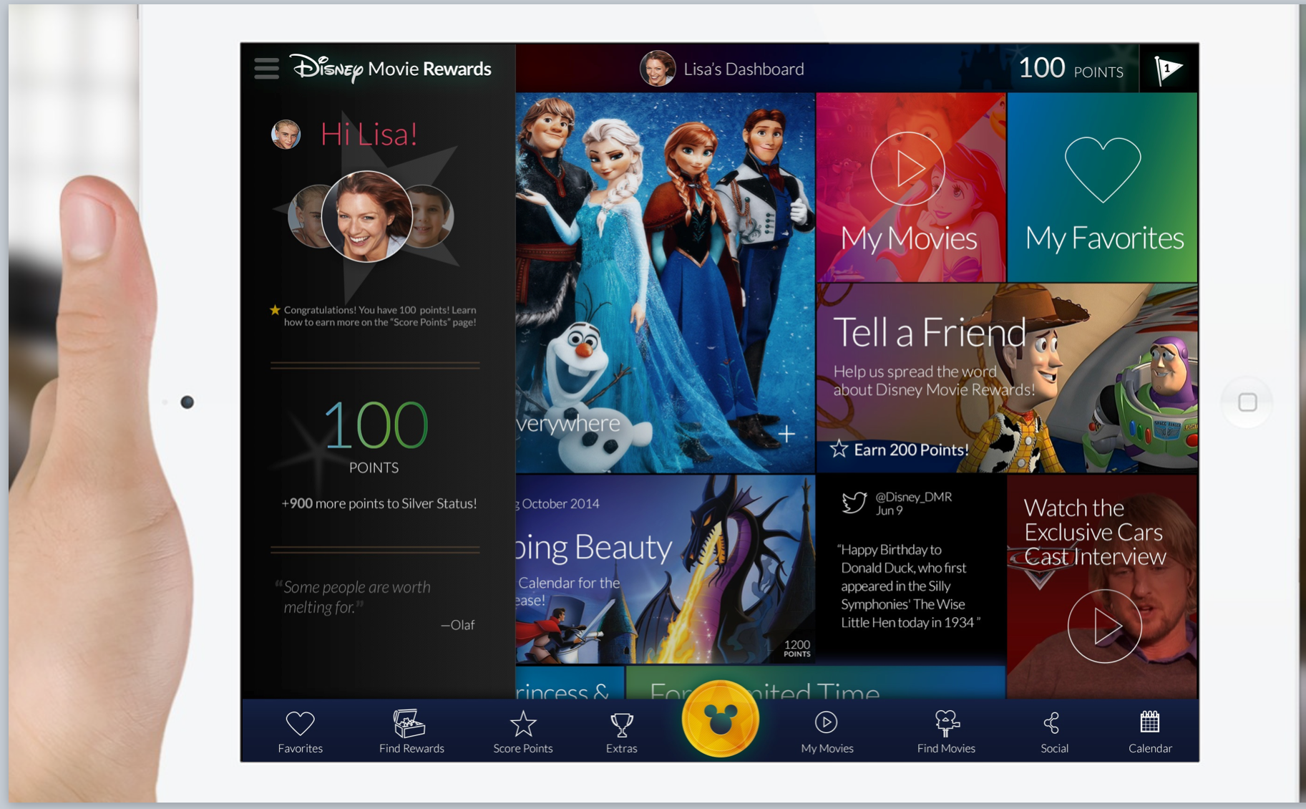Tap the iPad home button
1306x809 pixels.
point(1247,402)
